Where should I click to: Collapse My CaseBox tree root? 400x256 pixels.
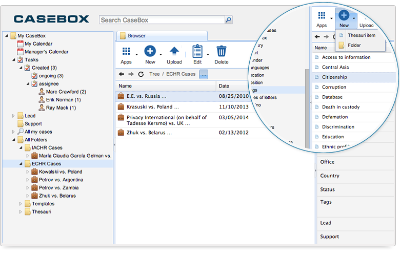[7, 36]
